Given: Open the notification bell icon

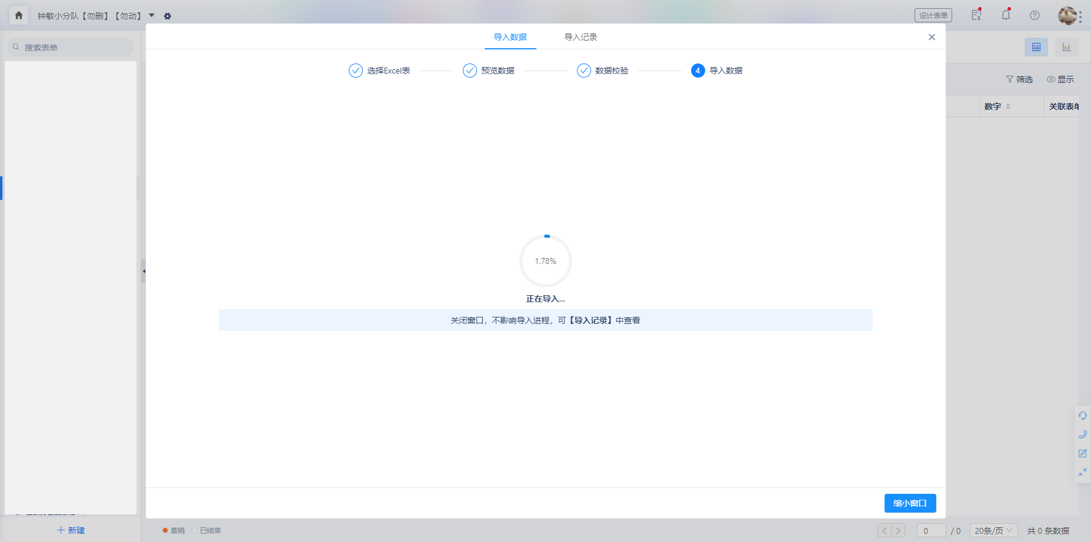Looking at the screenshot, I should pyautogui.click(x=1006, y=15).
